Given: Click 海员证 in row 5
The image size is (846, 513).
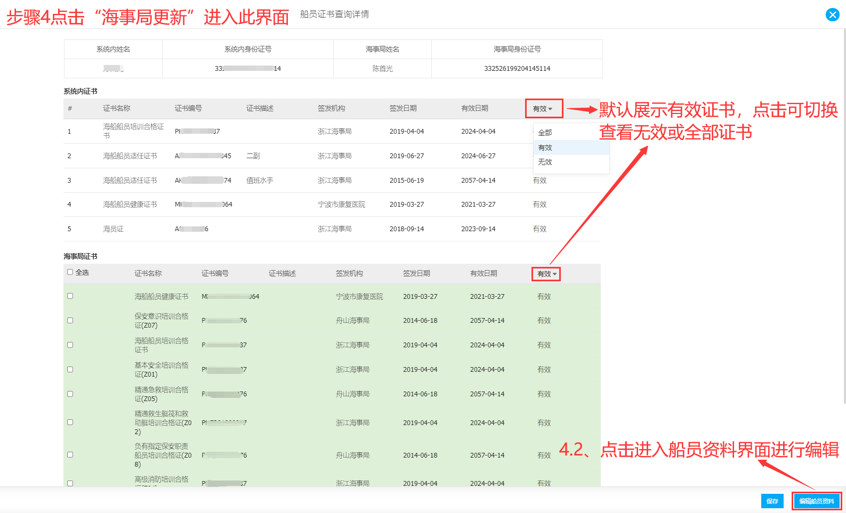Looking at the screenshot, I should (113, 229).
